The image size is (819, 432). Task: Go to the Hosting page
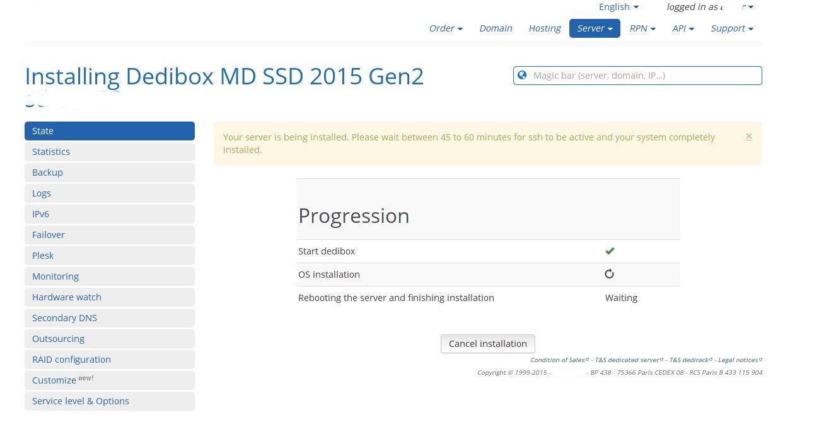point(545,28)
